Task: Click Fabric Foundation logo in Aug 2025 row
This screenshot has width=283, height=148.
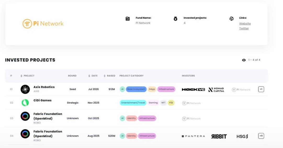Action: click(x=25, y=134)
